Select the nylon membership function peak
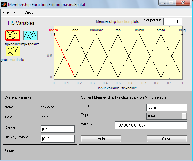The width and height of the screenshot is (193, 161). point(139,35)
